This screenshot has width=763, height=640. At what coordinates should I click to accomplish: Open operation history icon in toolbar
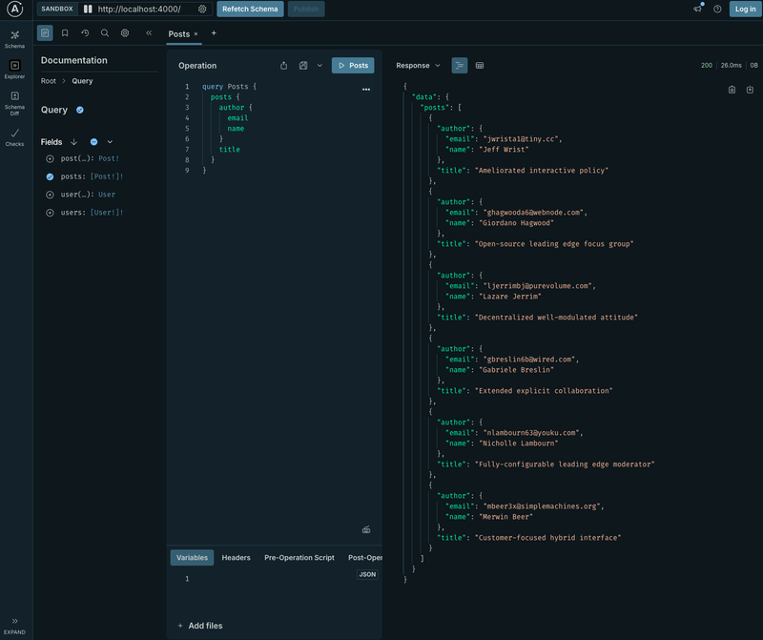[x=85, y=33]
